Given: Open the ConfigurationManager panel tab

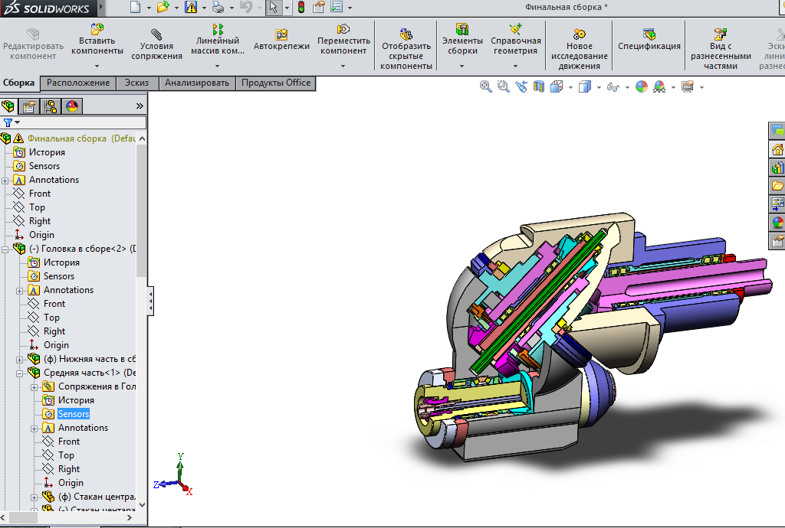Looking at the screenshot, I should 51,106.
